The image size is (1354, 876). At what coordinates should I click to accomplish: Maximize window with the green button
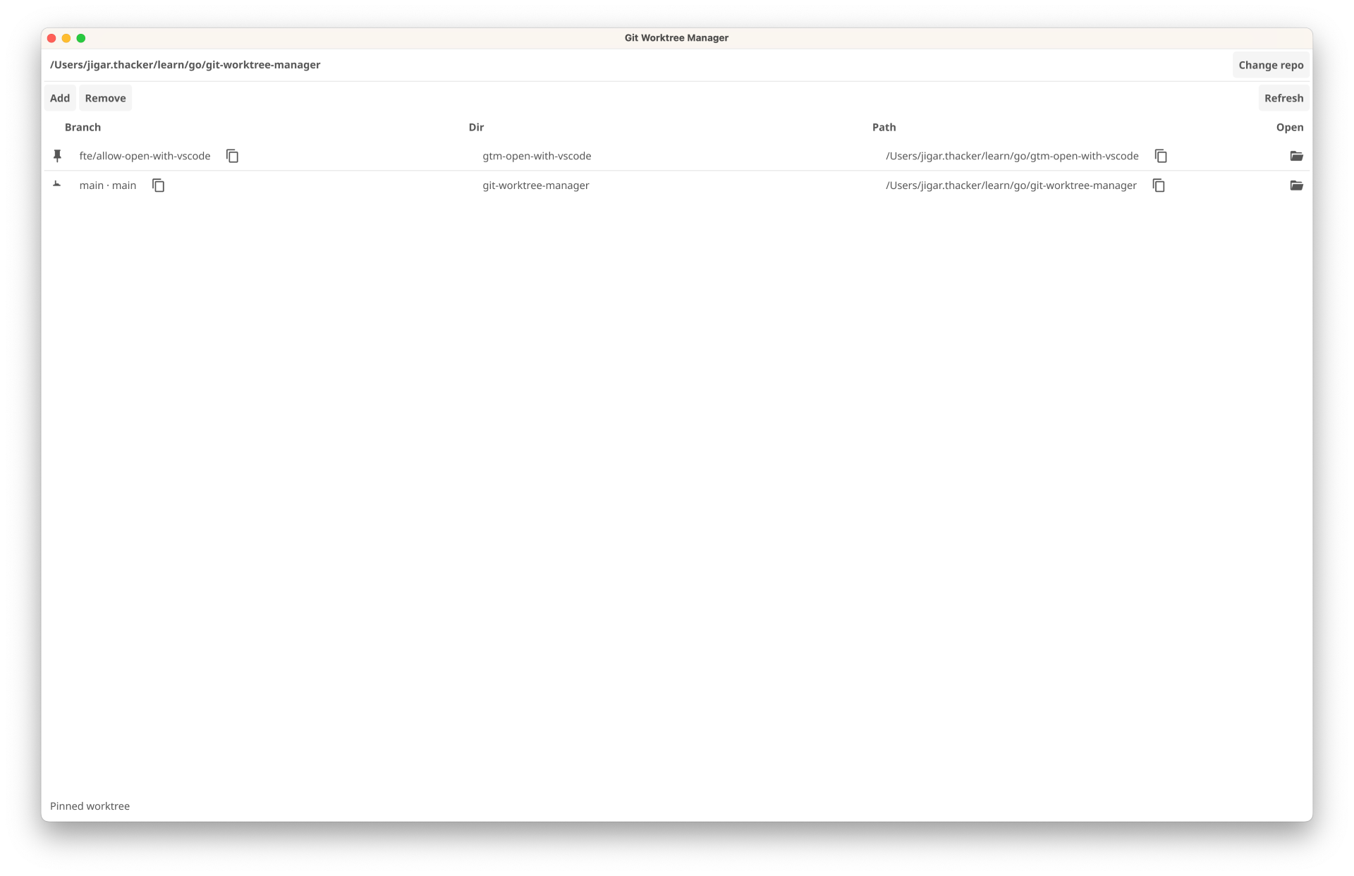click(x=81, y=38)
